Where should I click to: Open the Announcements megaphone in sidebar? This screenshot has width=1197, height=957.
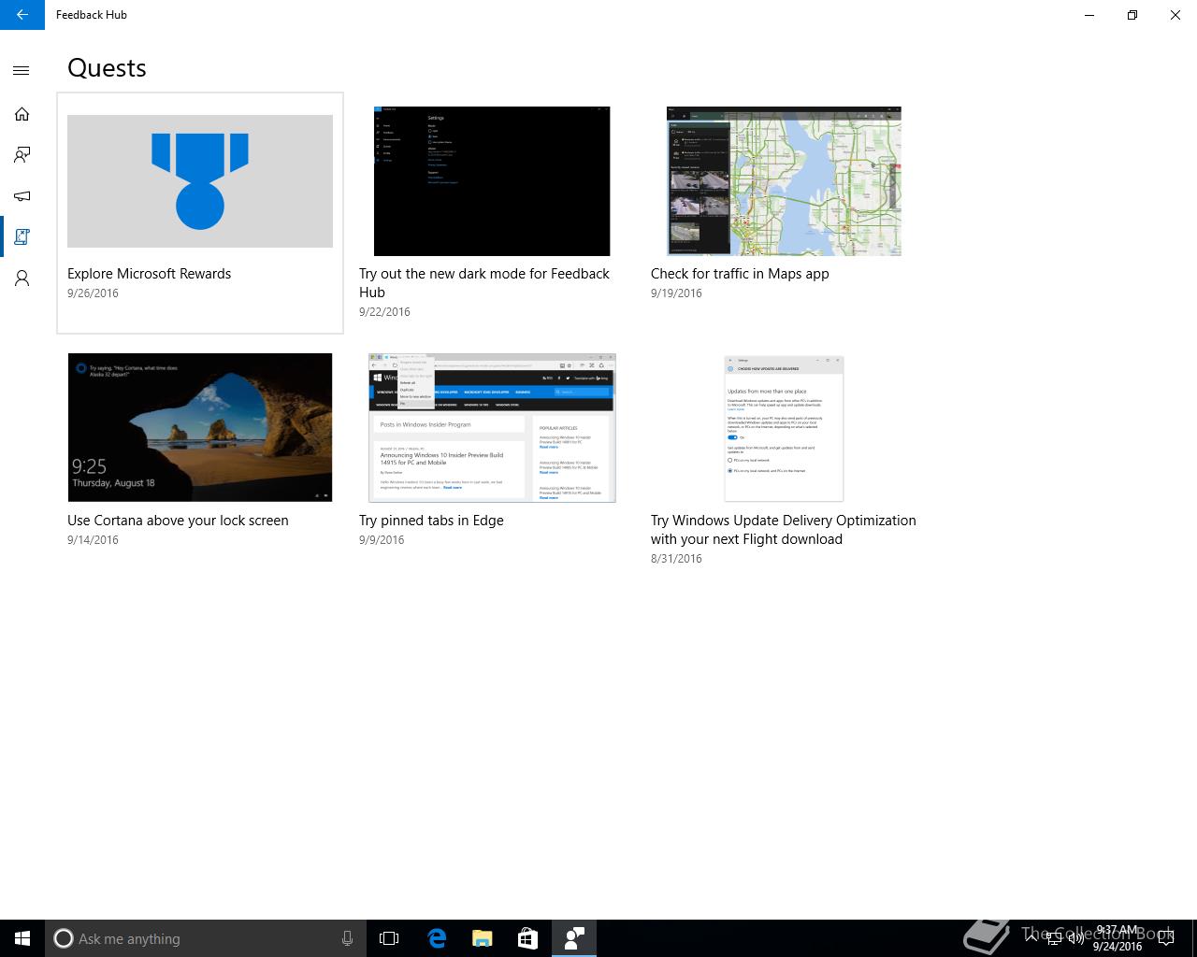click(x=22, y=196)
